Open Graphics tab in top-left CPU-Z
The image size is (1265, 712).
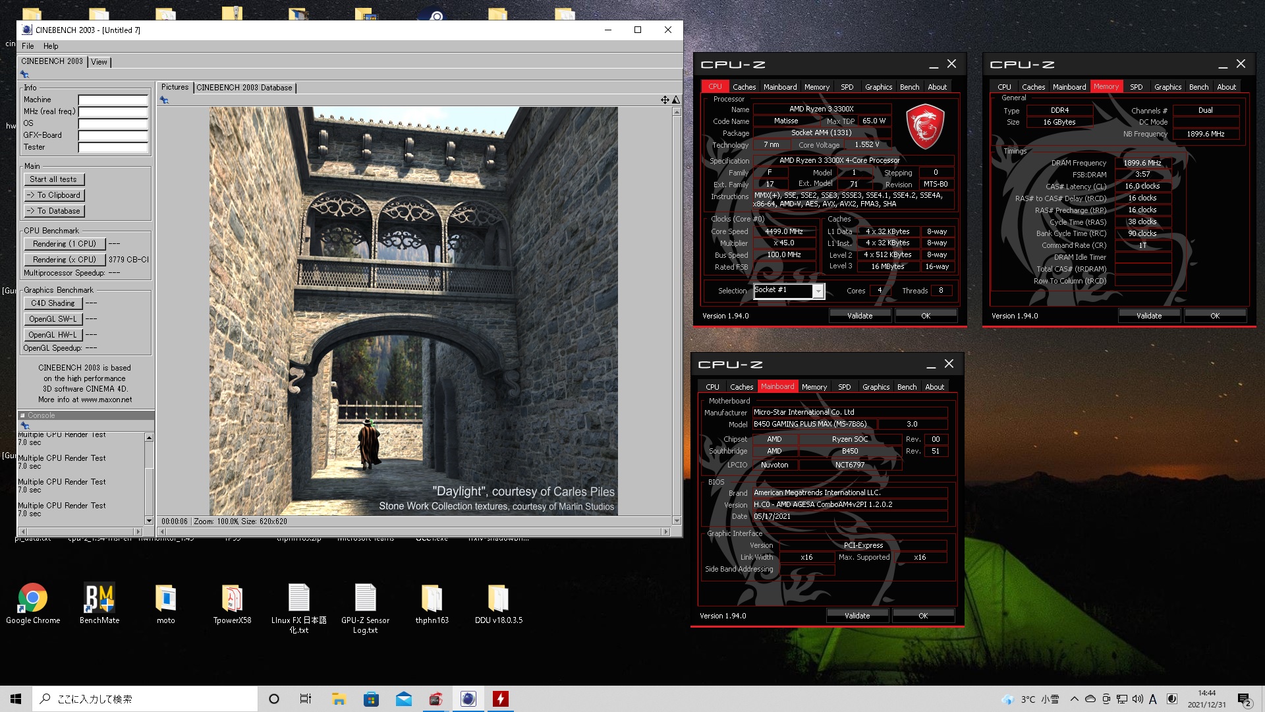[878, 87]
